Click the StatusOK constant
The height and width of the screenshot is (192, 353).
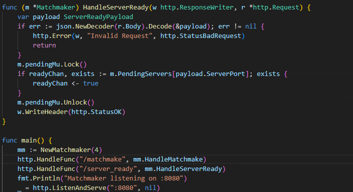(106, 112)
